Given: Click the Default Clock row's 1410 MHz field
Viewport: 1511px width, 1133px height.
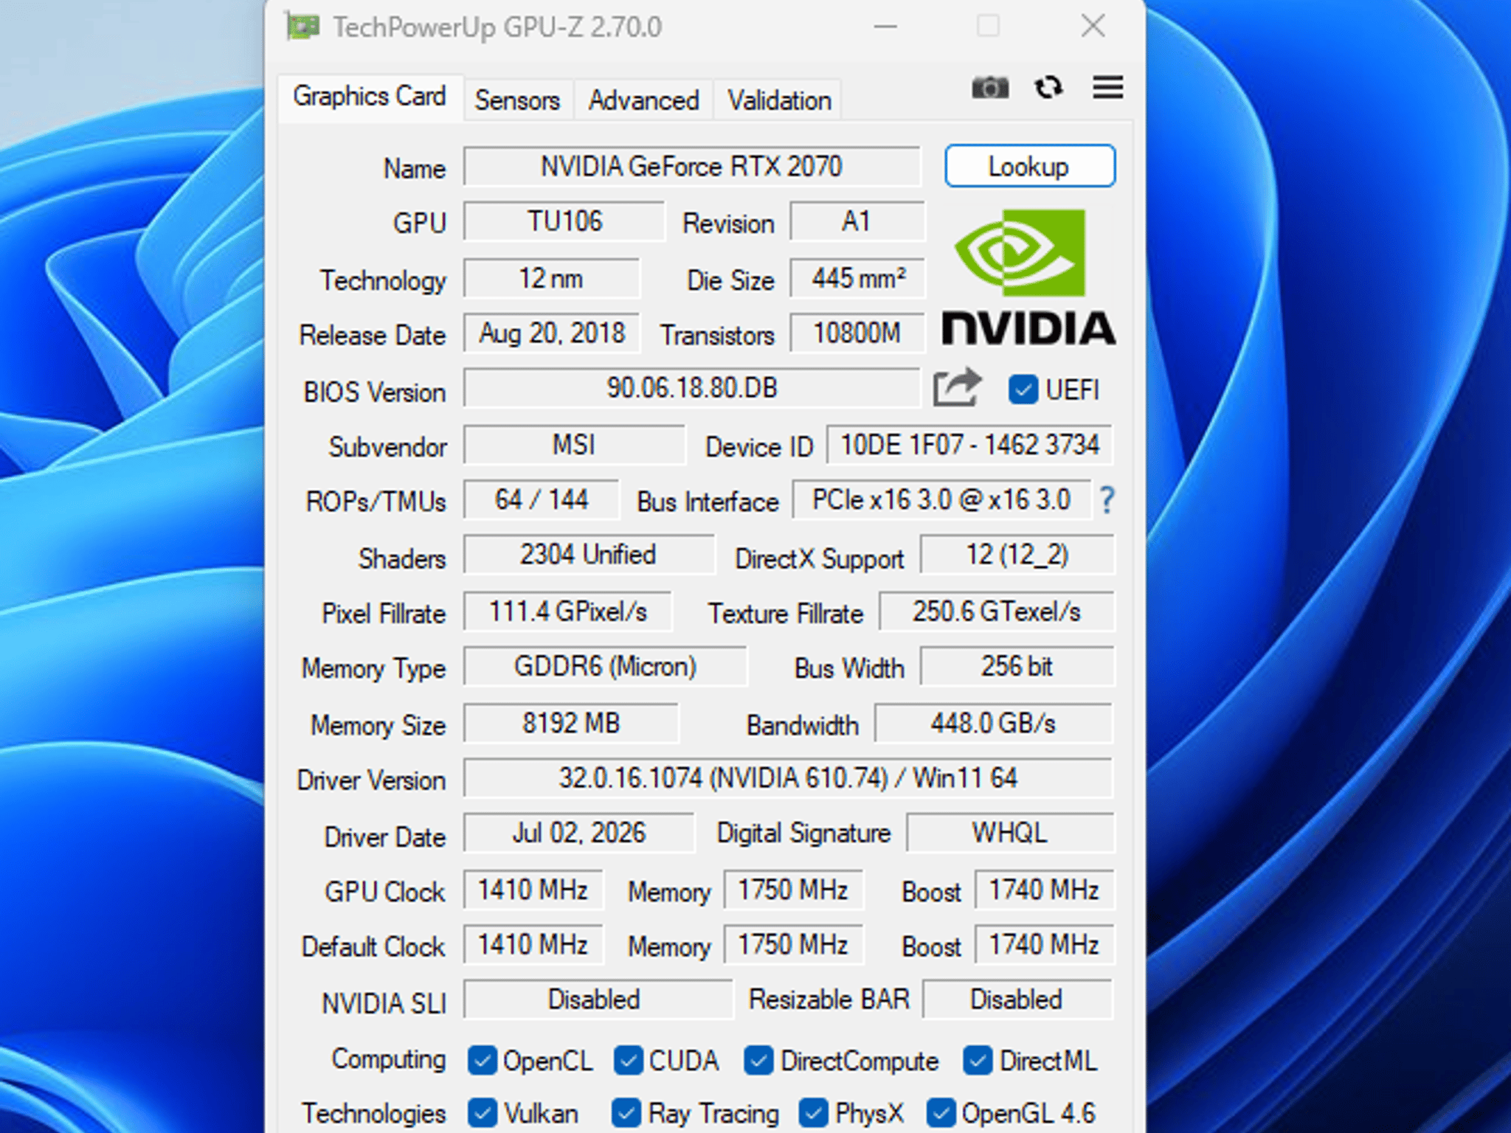Looking at the screenshot, I should (533, 945).
